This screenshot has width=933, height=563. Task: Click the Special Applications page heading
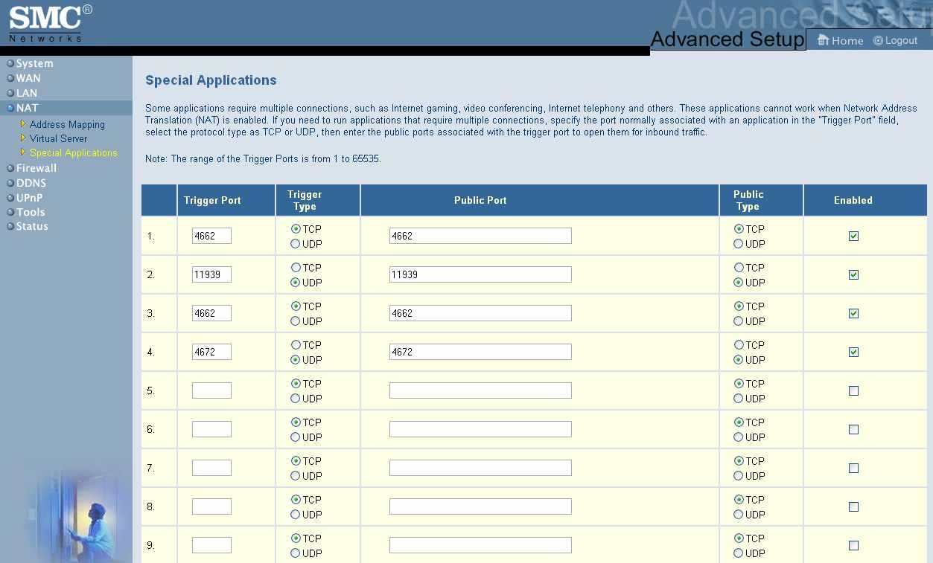(x=211, y=80)
